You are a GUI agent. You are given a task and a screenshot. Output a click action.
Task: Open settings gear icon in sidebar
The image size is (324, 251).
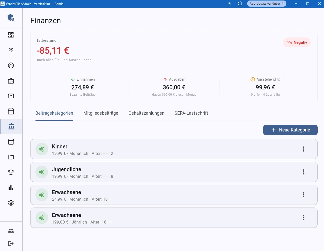coord(11,203)
